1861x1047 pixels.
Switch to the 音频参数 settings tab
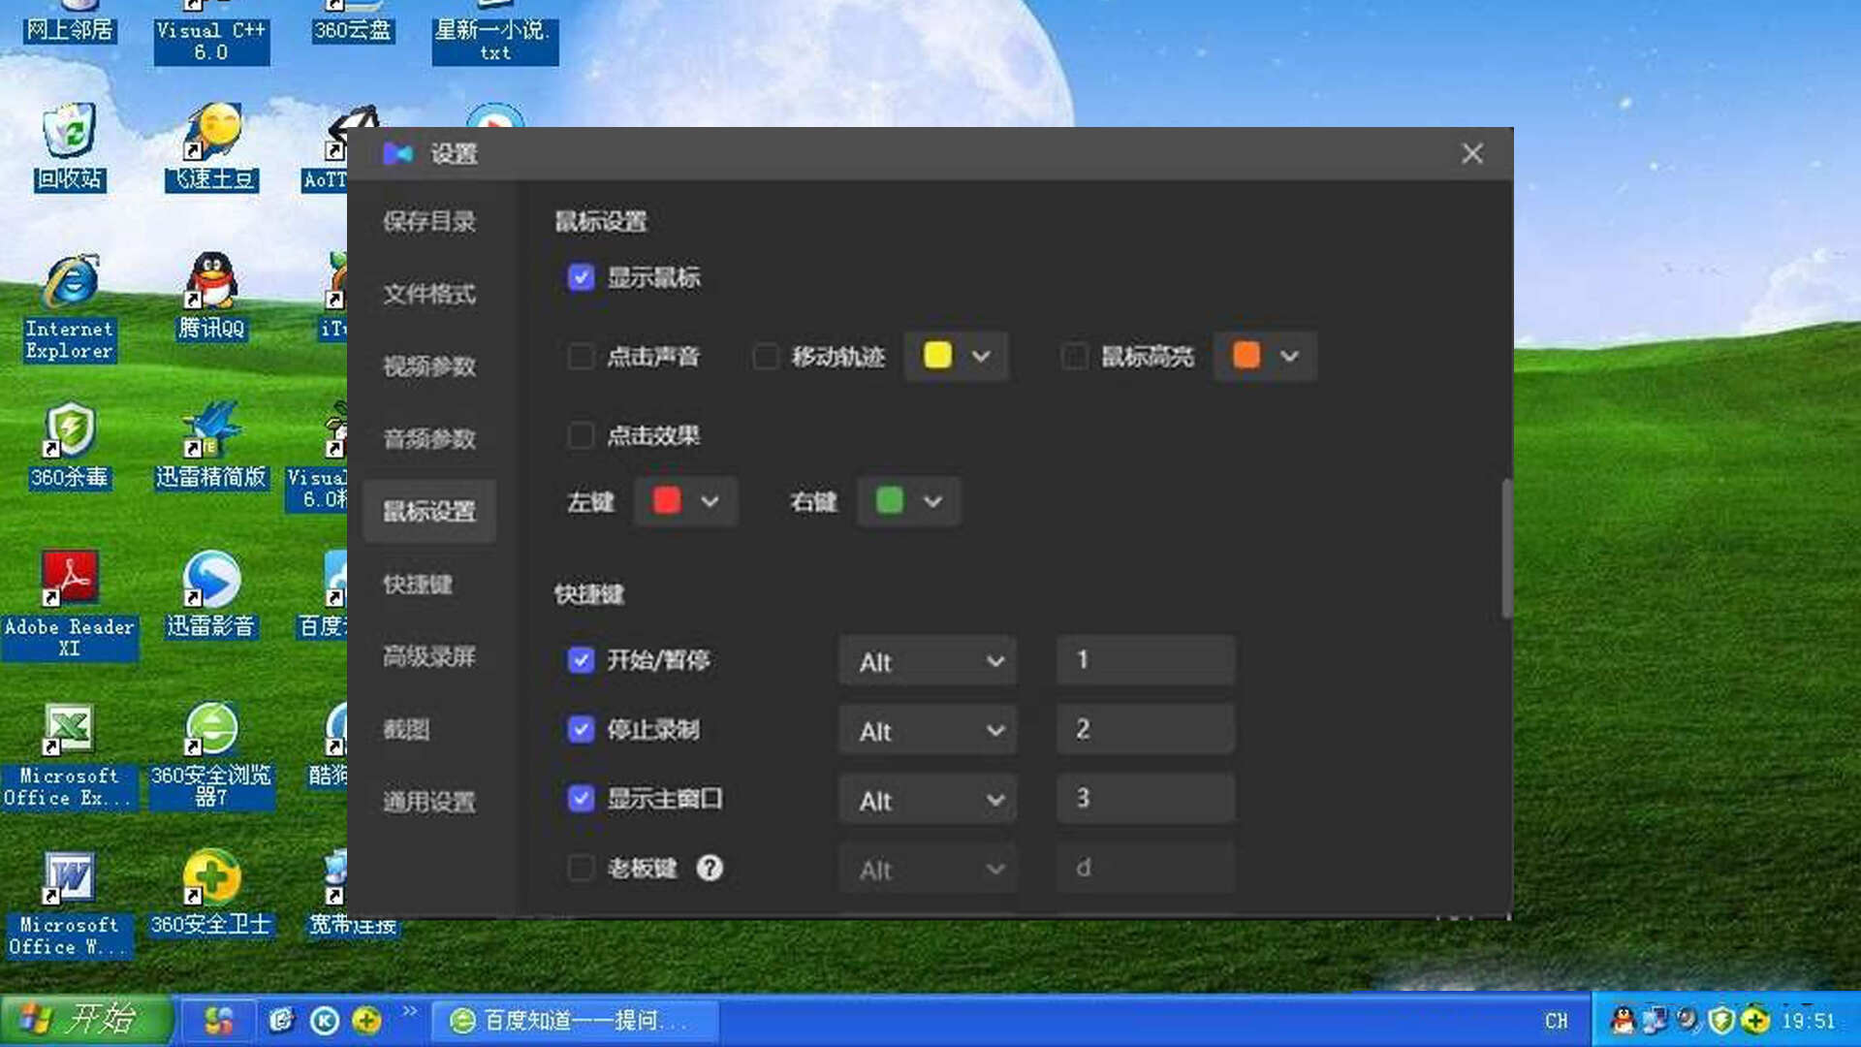tap(429, 439)
